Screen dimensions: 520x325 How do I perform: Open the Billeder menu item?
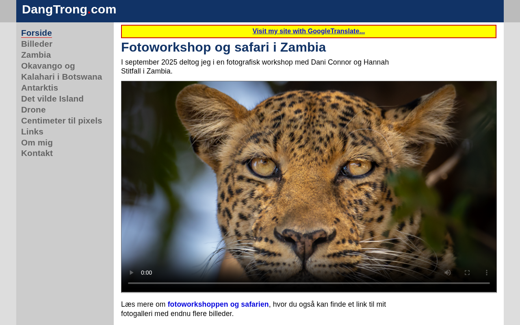coord(37,44)
